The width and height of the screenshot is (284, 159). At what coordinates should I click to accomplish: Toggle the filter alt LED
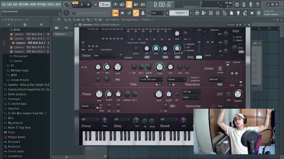[x=82, y=67]
